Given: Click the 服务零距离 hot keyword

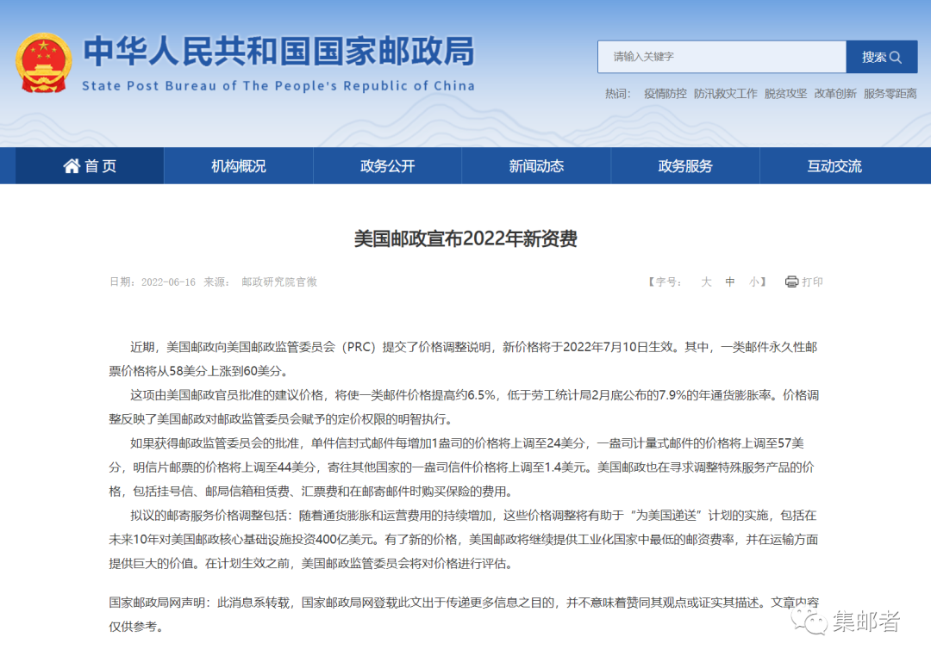Looking at the screenshot, I should click(x=890, y=94).
